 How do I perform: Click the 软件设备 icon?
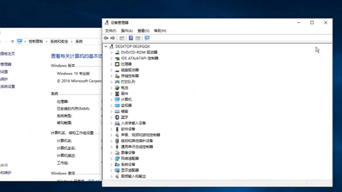pos(117,129)
